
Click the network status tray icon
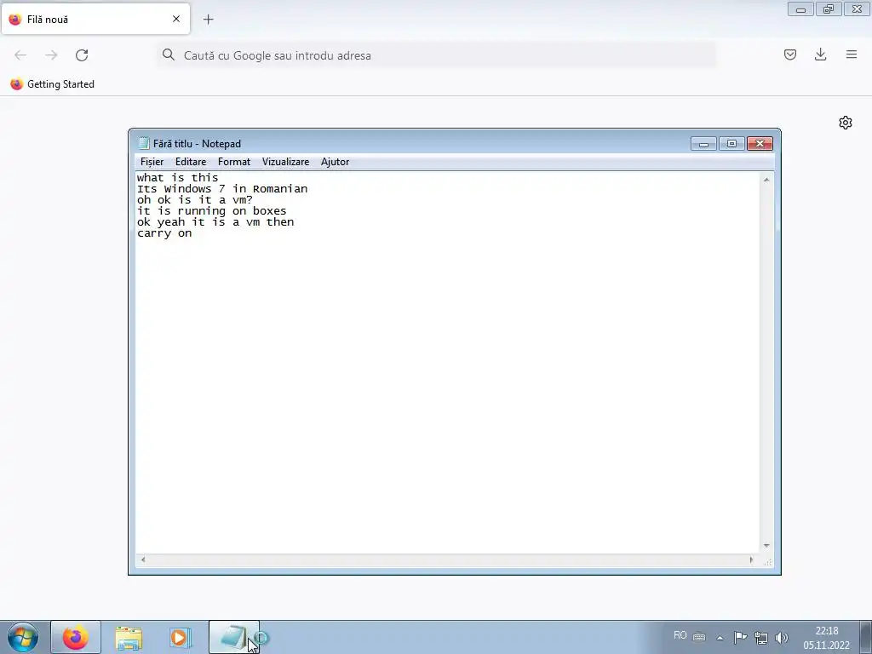(760, 638)
